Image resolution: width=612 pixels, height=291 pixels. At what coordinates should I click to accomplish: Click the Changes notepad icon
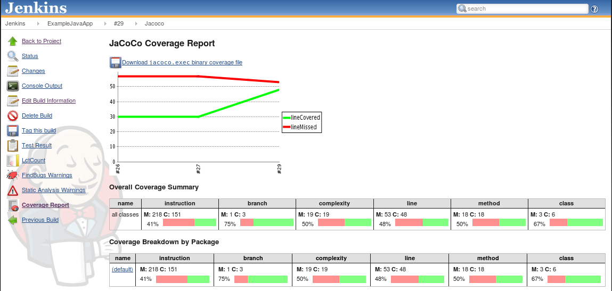point(13,71)
